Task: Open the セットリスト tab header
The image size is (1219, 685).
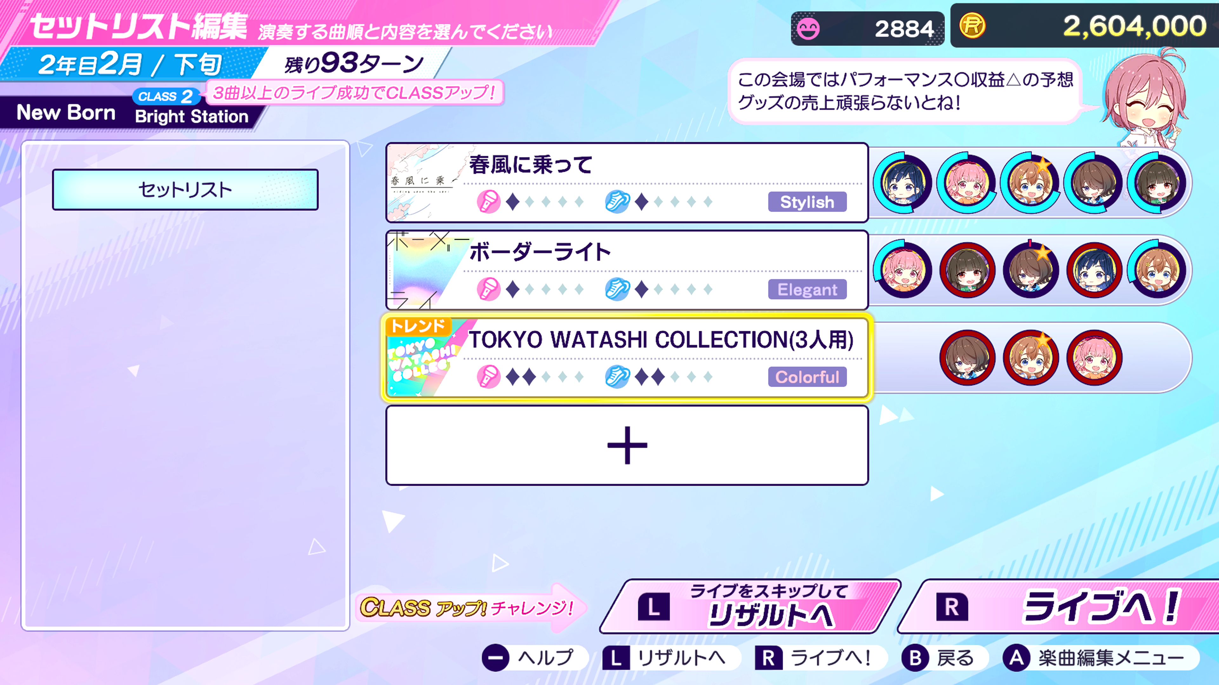Action: [x=185, y=190]
